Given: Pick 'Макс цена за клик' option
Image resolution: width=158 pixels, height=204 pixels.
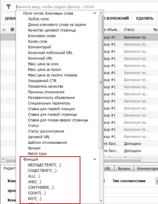Looking at the screenshot, I should point(43,64).
